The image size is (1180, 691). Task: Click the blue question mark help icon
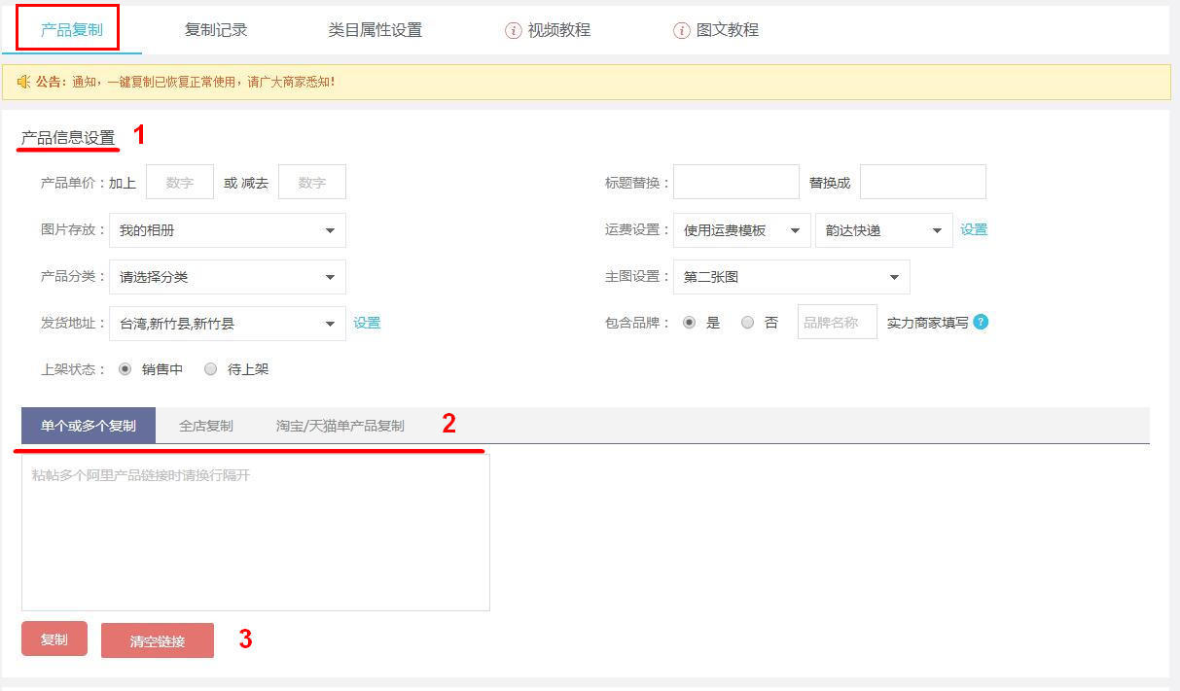coord(981,322)
